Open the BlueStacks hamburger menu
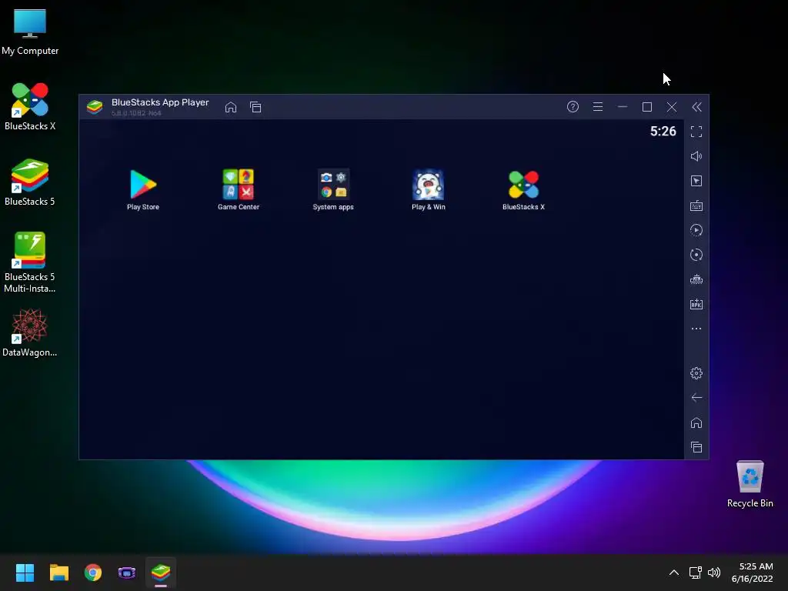 (x=597, y=106)
